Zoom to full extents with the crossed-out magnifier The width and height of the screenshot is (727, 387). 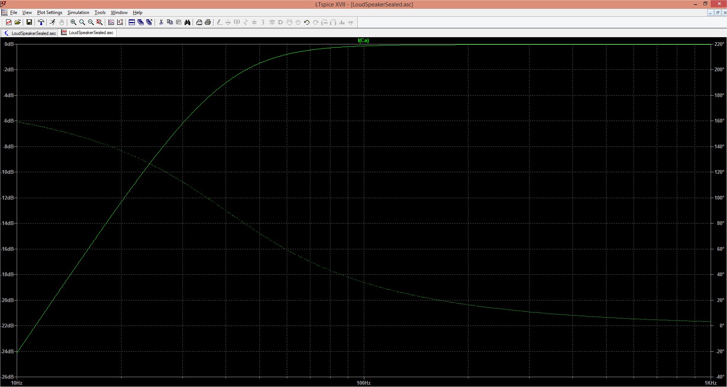100,22
